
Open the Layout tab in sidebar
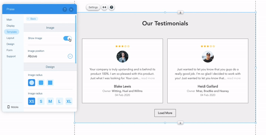pyautogui.click(x=10, y=38)
